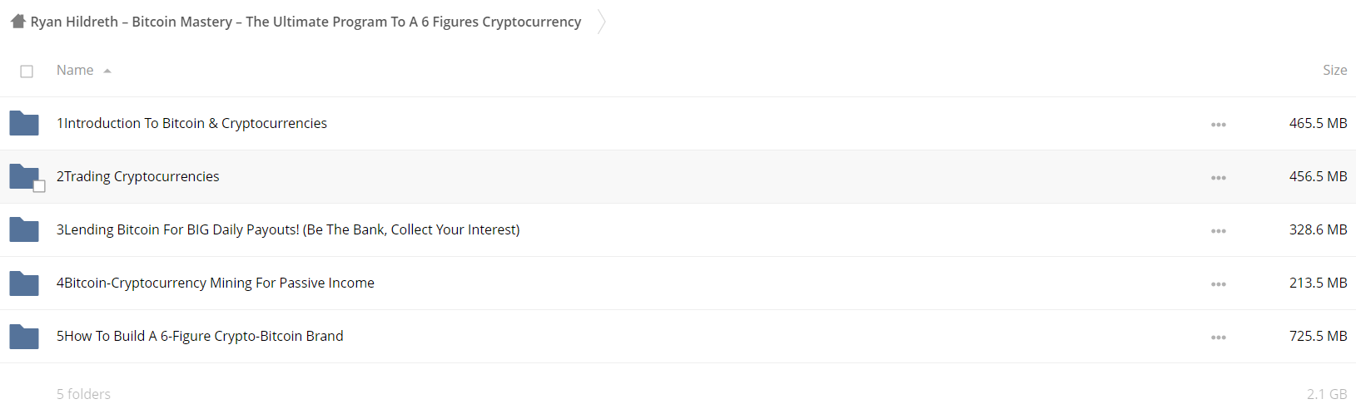
Task: Click the breadcrumb chevron separator
Action: pos(602,22)
